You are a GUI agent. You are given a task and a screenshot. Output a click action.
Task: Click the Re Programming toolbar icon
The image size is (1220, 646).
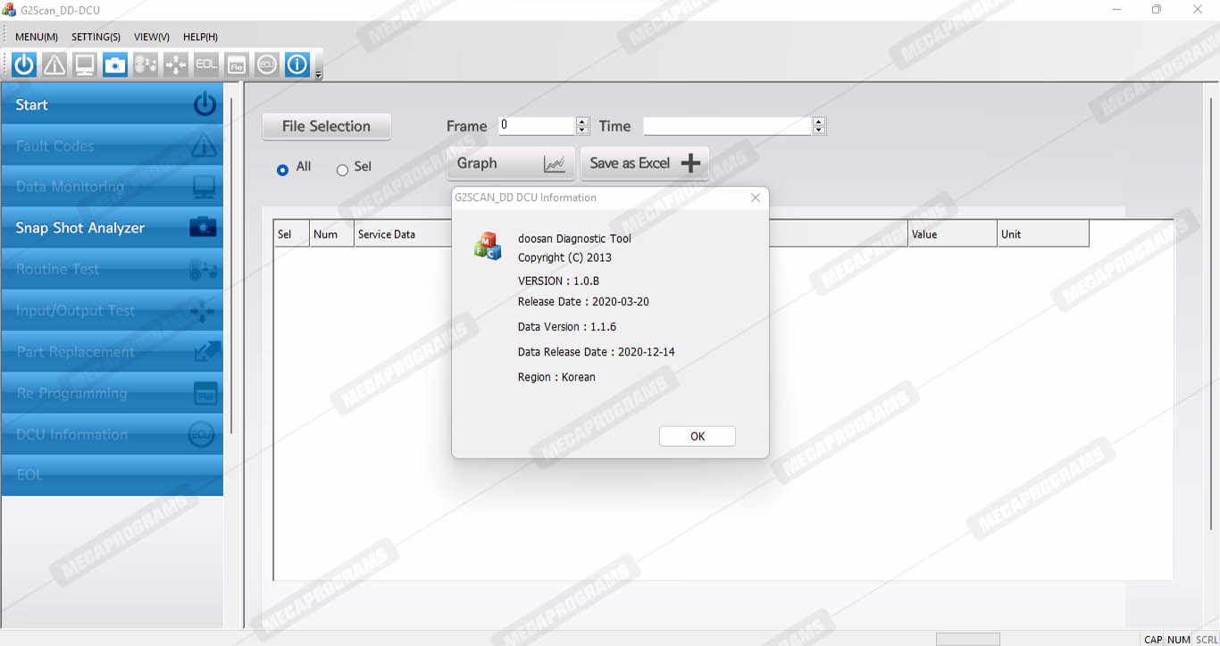tap(237, 64)
